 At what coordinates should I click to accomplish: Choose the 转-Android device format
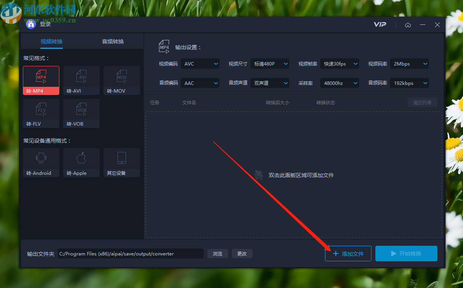[x=41, y=162]
